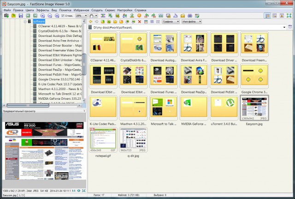Open the Цвета menu

[29, 10]
